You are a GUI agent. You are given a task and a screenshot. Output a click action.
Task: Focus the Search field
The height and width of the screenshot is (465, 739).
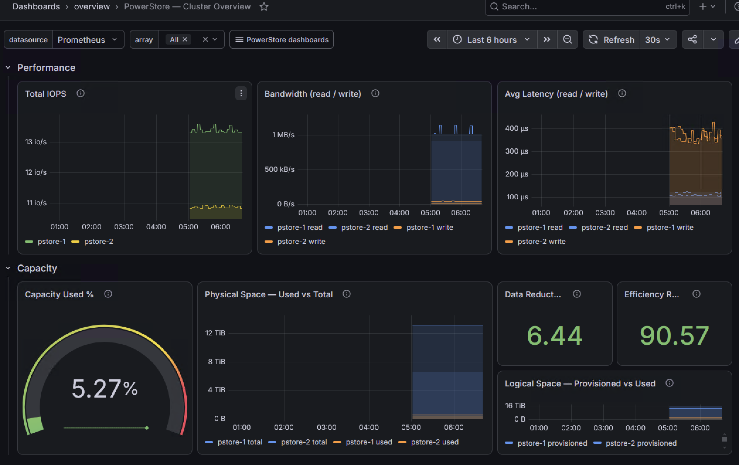tap(587, 6)
